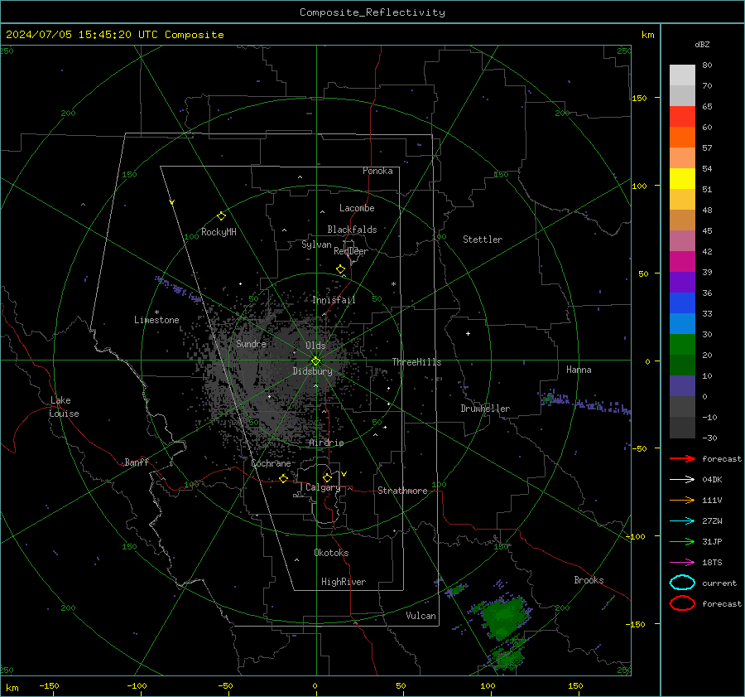Click the red forecast arrow in legend

682,458
